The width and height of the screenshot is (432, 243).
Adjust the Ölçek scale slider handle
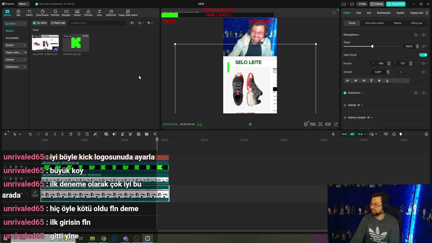(x=372, y=46)
